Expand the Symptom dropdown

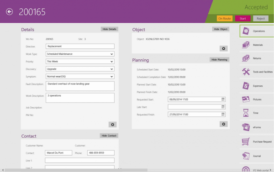112,77
